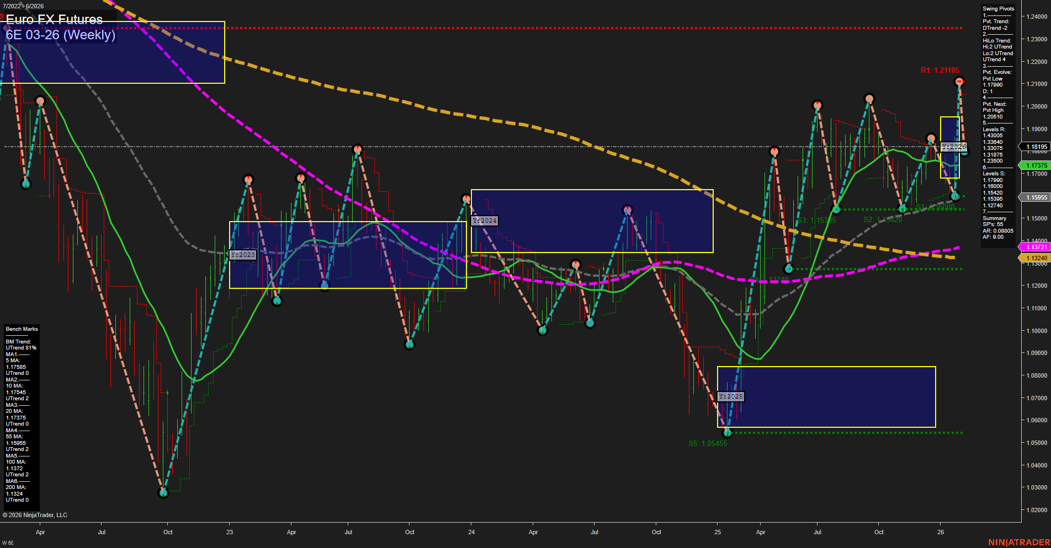The height and width of the screenshot is (548, 1051).
Task: Toggle the Y:2023 yellow range box
Action: click(243, 254)
